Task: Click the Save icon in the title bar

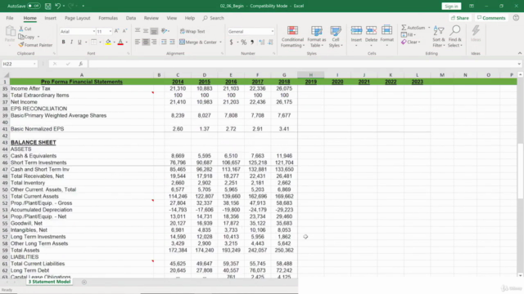Action: click(x=47, y=6)
